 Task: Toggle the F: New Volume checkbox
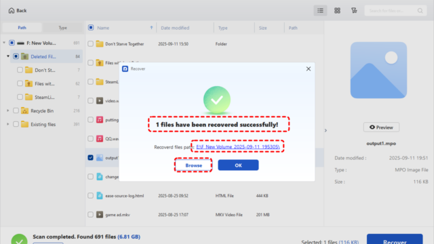[x=12, y=43]
